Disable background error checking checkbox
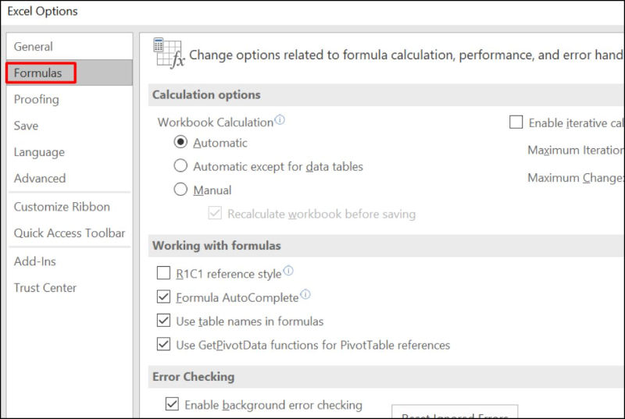 pos(172,404)
